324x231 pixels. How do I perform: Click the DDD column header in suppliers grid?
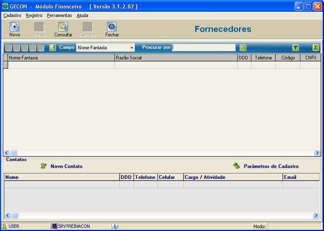tap(244, 58)
